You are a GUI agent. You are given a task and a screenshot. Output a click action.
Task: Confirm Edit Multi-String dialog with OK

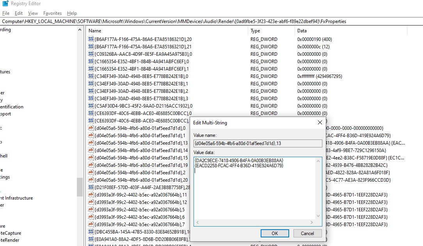(275, 234)
